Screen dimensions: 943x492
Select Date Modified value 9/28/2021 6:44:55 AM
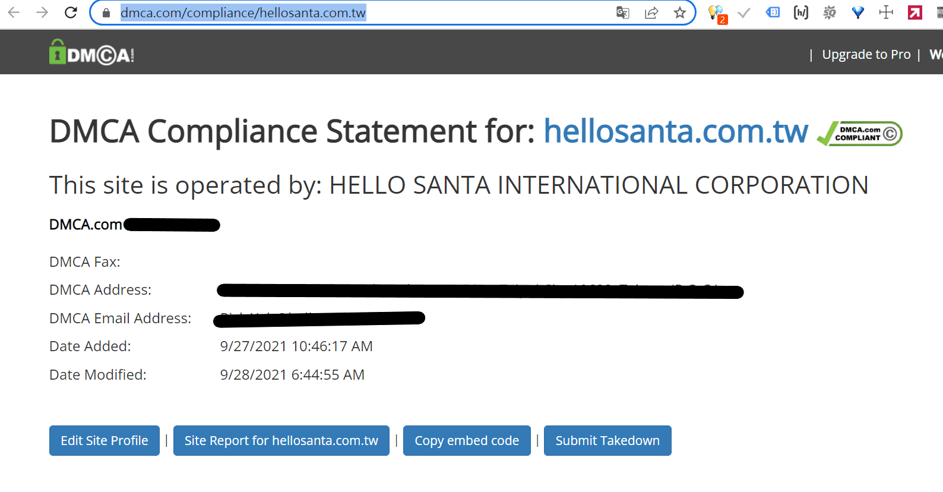pyautogui.click(x=292, y=375)
